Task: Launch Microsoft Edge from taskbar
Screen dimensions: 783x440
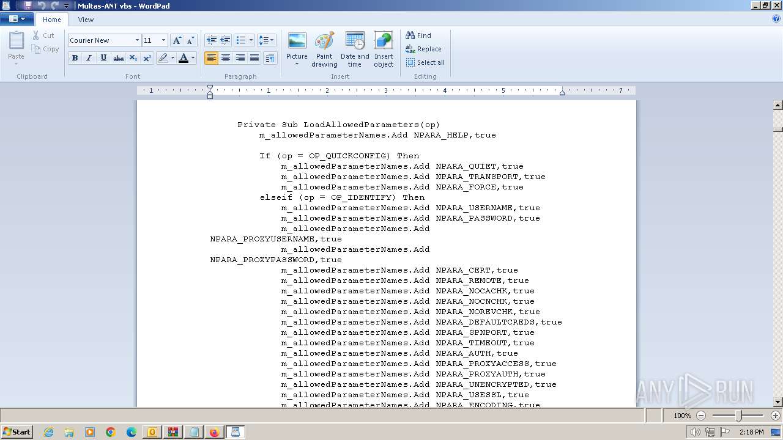Action: tap(132, 432)
